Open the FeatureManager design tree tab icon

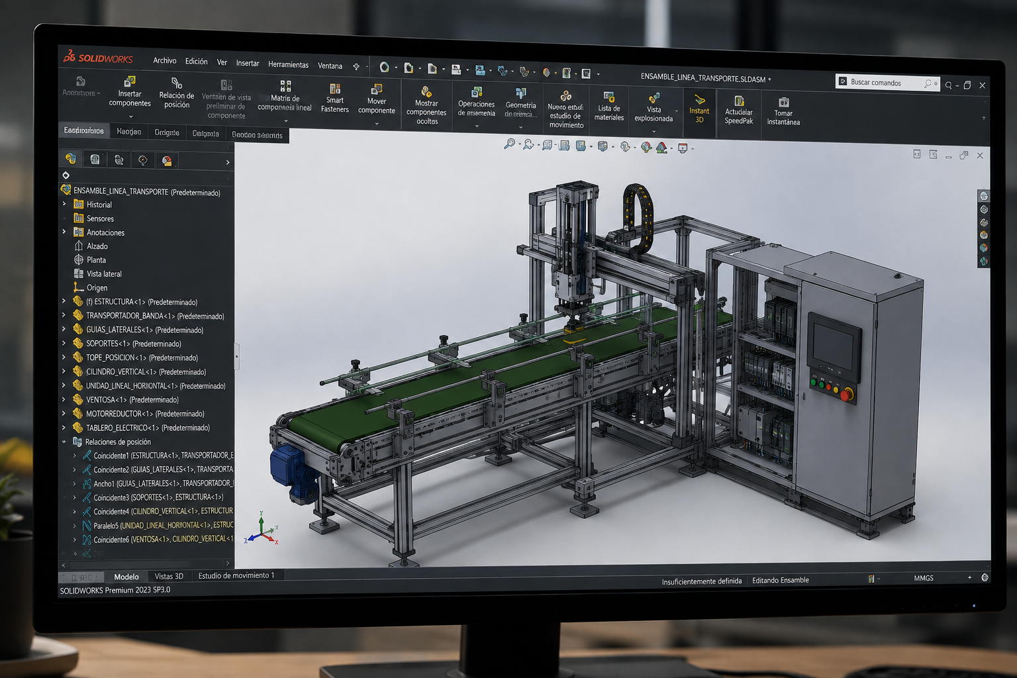(x=71, y=159)
